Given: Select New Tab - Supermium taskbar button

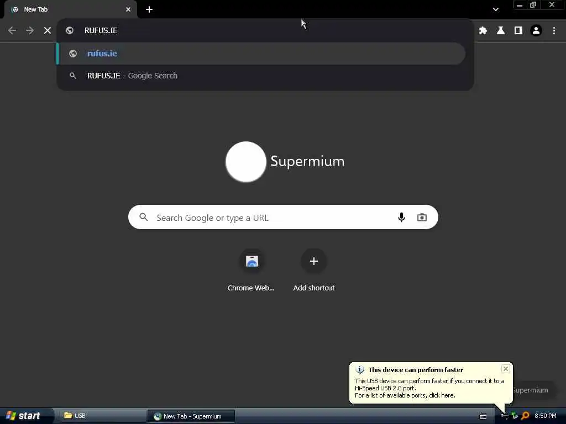Looking at the screenshot, I should (191, 416).
